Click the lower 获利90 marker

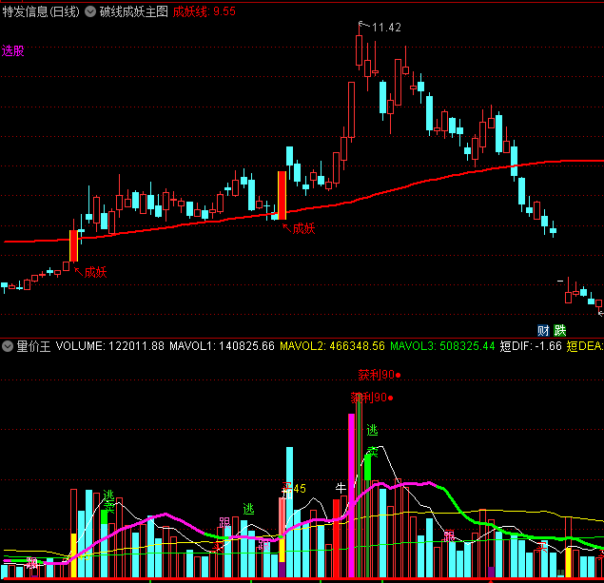pyautogui.click(x=372, y=398)
